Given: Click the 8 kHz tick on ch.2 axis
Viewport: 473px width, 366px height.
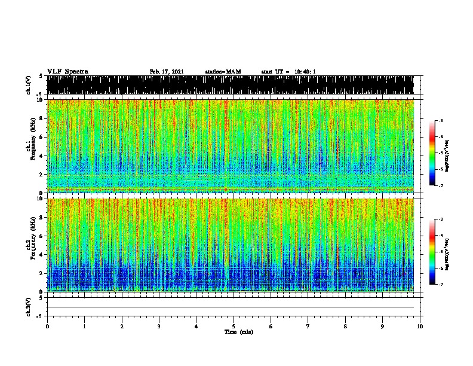Looking at the screenshot, I should click(41, 218).
